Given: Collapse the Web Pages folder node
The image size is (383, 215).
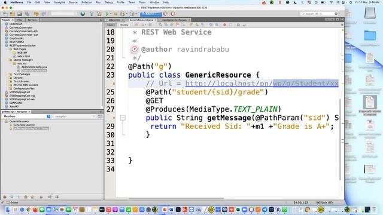Looking at the screenshot, I should [x=7, y=49].
